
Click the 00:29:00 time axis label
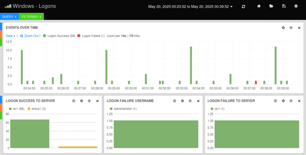click(114, 88)
